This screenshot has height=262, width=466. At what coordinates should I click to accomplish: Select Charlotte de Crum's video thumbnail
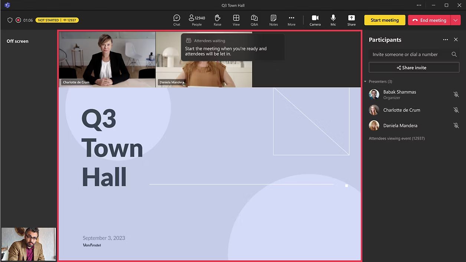pos(107,59)
